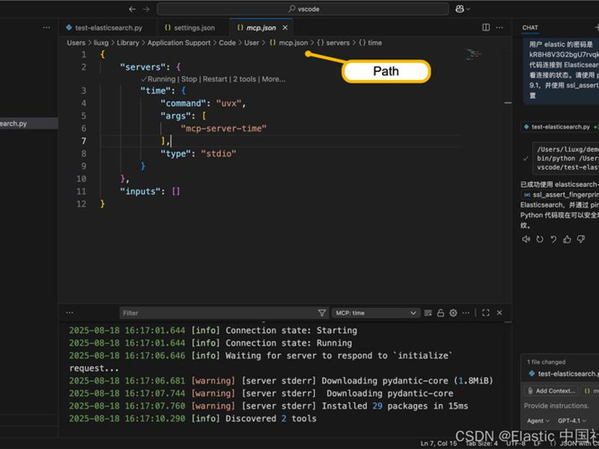
Task: Split the editor with the split icon
Action: point(486,28)
